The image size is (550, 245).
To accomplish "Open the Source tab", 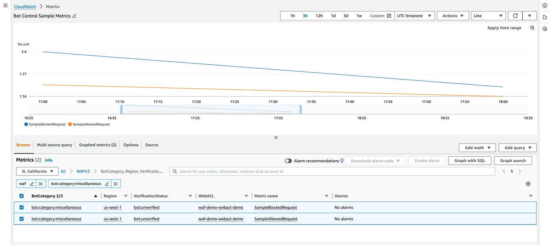I will point(152,145).
